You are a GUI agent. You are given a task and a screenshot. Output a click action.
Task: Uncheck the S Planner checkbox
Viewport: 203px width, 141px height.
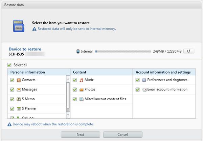pyautogui.click(x=12, y=108)
